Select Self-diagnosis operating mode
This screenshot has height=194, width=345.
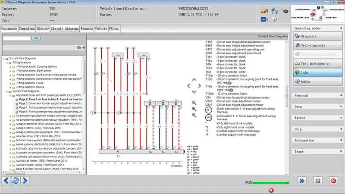[318, 45]
